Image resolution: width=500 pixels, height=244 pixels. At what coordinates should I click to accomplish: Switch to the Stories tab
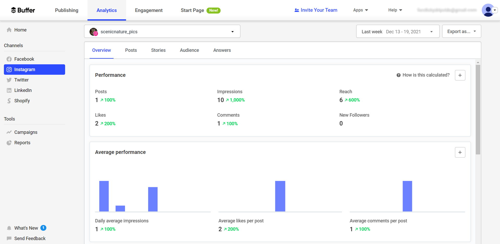coord(158,50)
